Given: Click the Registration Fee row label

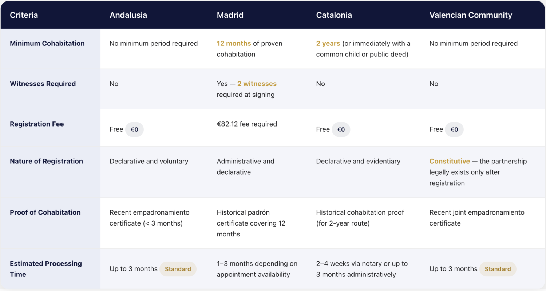Looking at the screenshot, I should (x=37, y=124).
